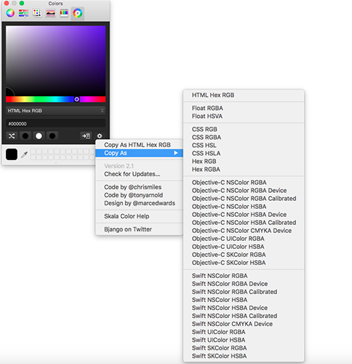352x364 pixels.
Task: Open the color sliders picker tab
Action: click(x=23, y=13)
